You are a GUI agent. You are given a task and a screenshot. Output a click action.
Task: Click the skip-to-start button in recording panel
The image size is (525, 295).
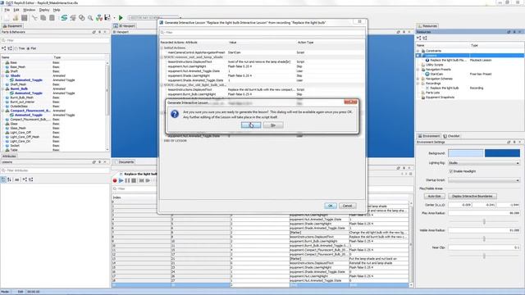coord(141,180)
